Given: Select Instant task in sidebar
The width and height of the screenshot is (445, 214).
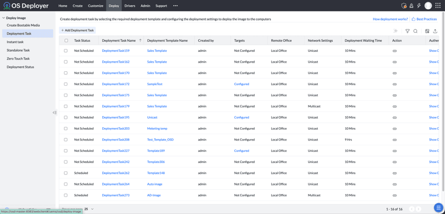Looking at the screenshot, I should click(15, 42).
